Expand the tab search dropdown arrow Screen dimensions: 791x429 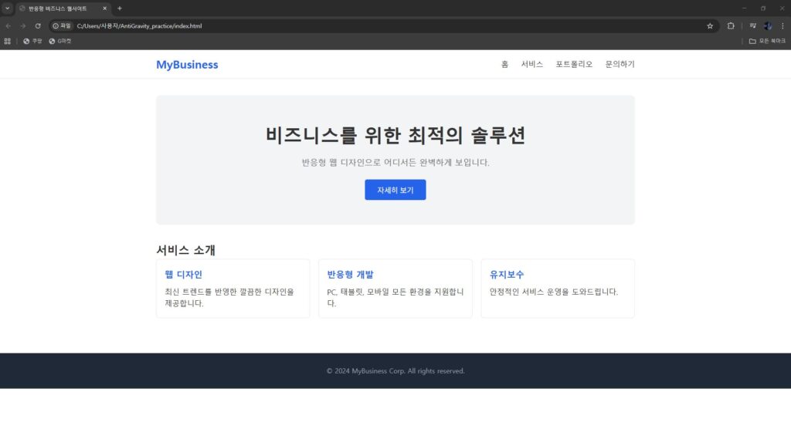click(x=7, y=8)
